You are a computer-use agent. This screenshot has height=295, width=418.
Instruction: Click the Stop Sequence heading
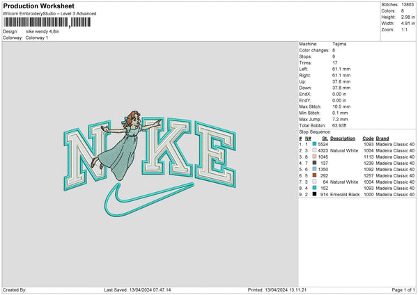(x=316, y=131)
